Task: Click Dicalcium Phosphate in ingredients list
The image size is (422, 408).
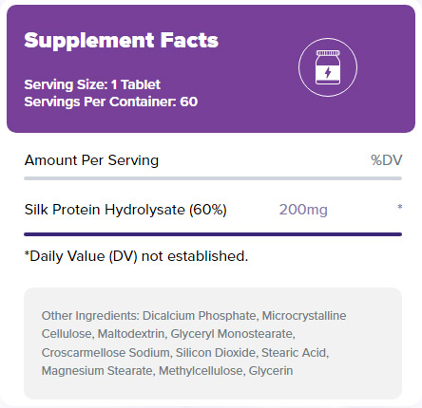Action: click(x=200, y=316)
